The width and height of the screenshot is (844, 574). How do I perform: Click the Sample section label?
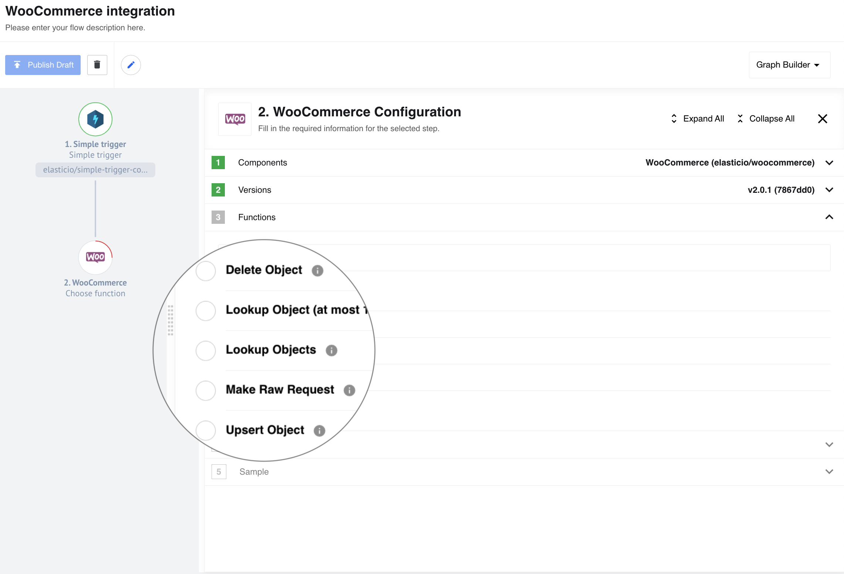254,472
